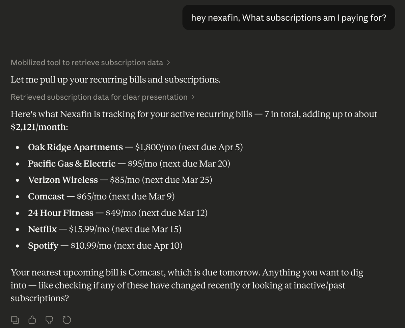Expand the 'Retrieved subscription data for clear presentation' step

click(99, 97)
